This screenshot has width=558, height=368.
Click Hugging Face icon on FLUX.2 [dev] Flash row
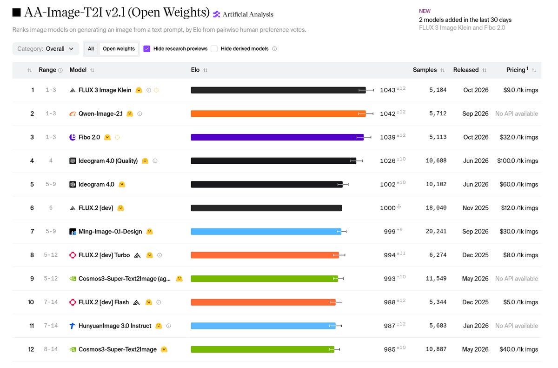tap(149, 302)
